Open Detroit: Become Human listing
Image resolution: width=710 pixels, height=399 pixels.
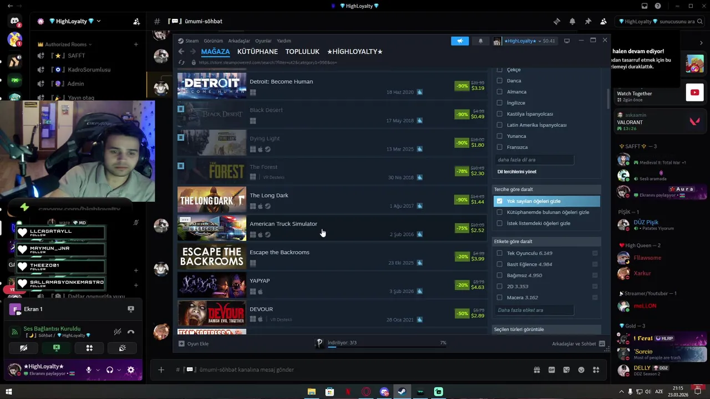[x=332, y=86]
